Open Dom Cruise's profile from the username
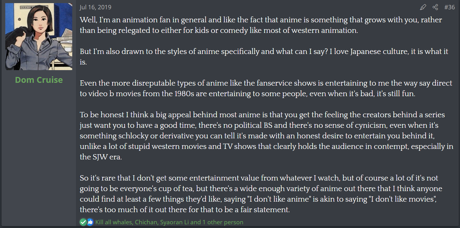The image size is (460, 228). [39, 80]
